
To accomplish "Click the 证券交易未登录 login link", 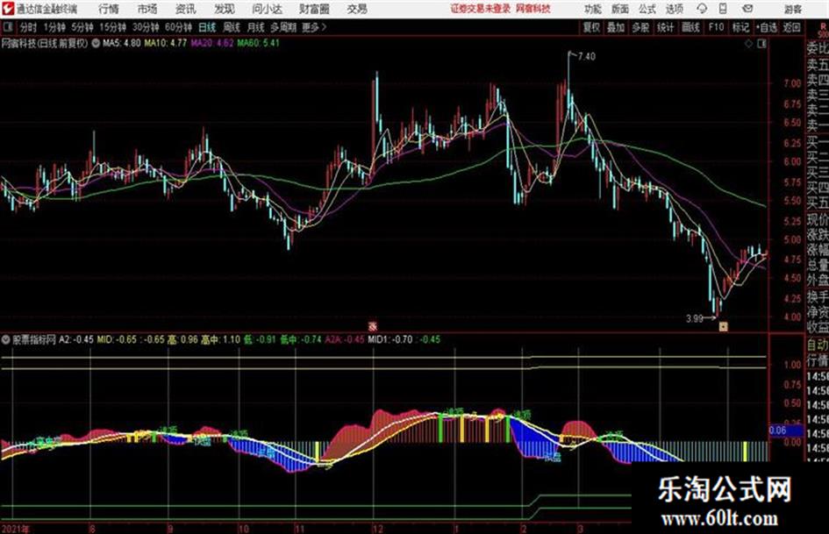I will click(x=481, y=9).
